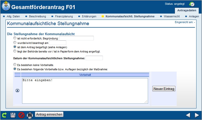Select 'wurde/wird beantragt am' radio button
Screen dimensions: 202x120
tap(15, 42)
